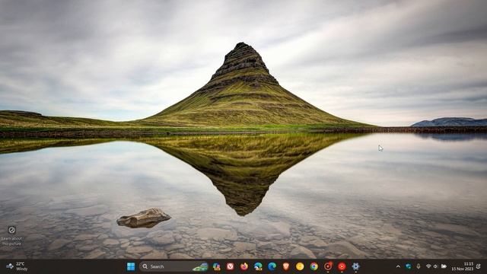487x274 pixels.
Task: Launch Vivaldi browser from the taskbar
Action: click(x=230, y=266)
